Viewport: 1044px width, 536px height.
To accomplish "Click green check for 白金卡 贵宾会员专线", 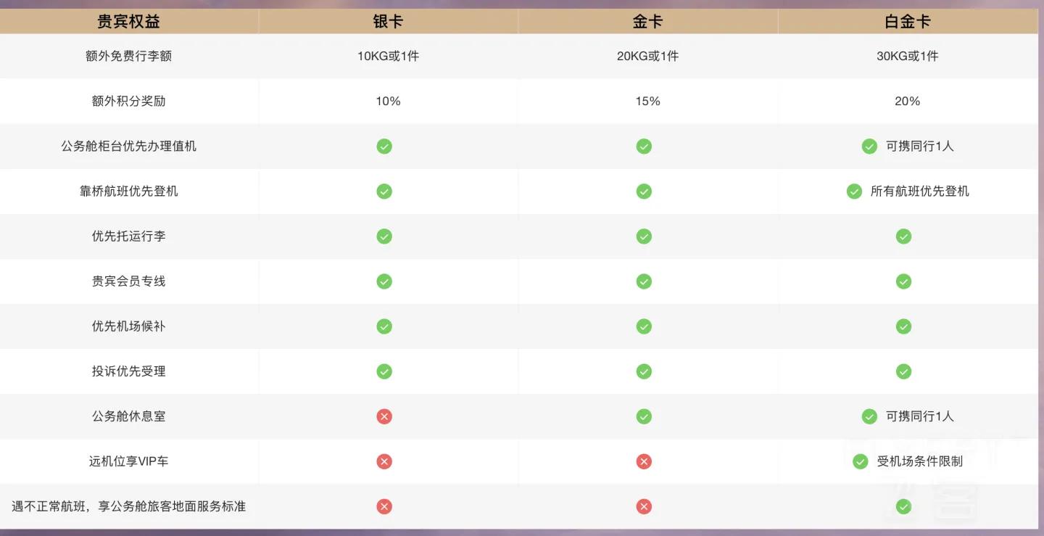I will click(x=903, y=281).
